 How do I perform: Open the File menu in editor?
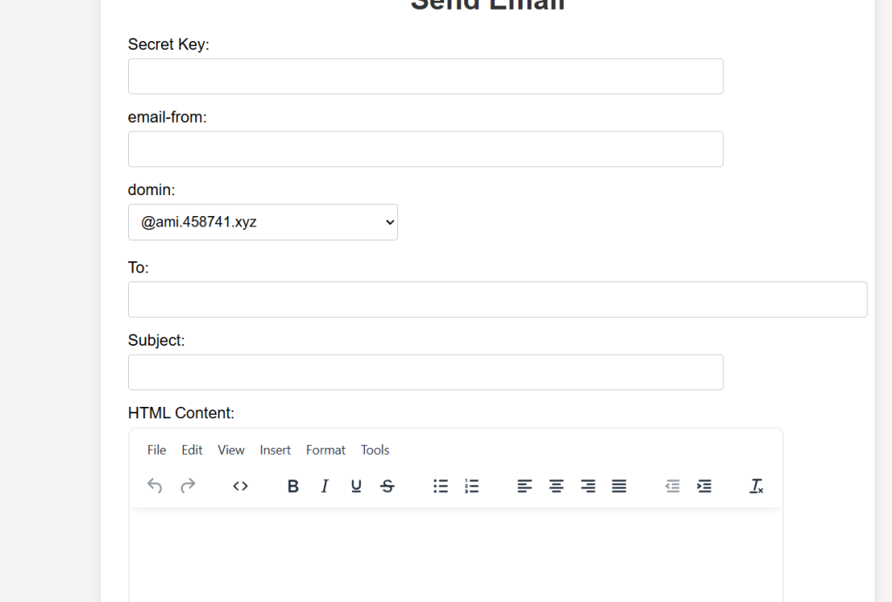[157, 450]
